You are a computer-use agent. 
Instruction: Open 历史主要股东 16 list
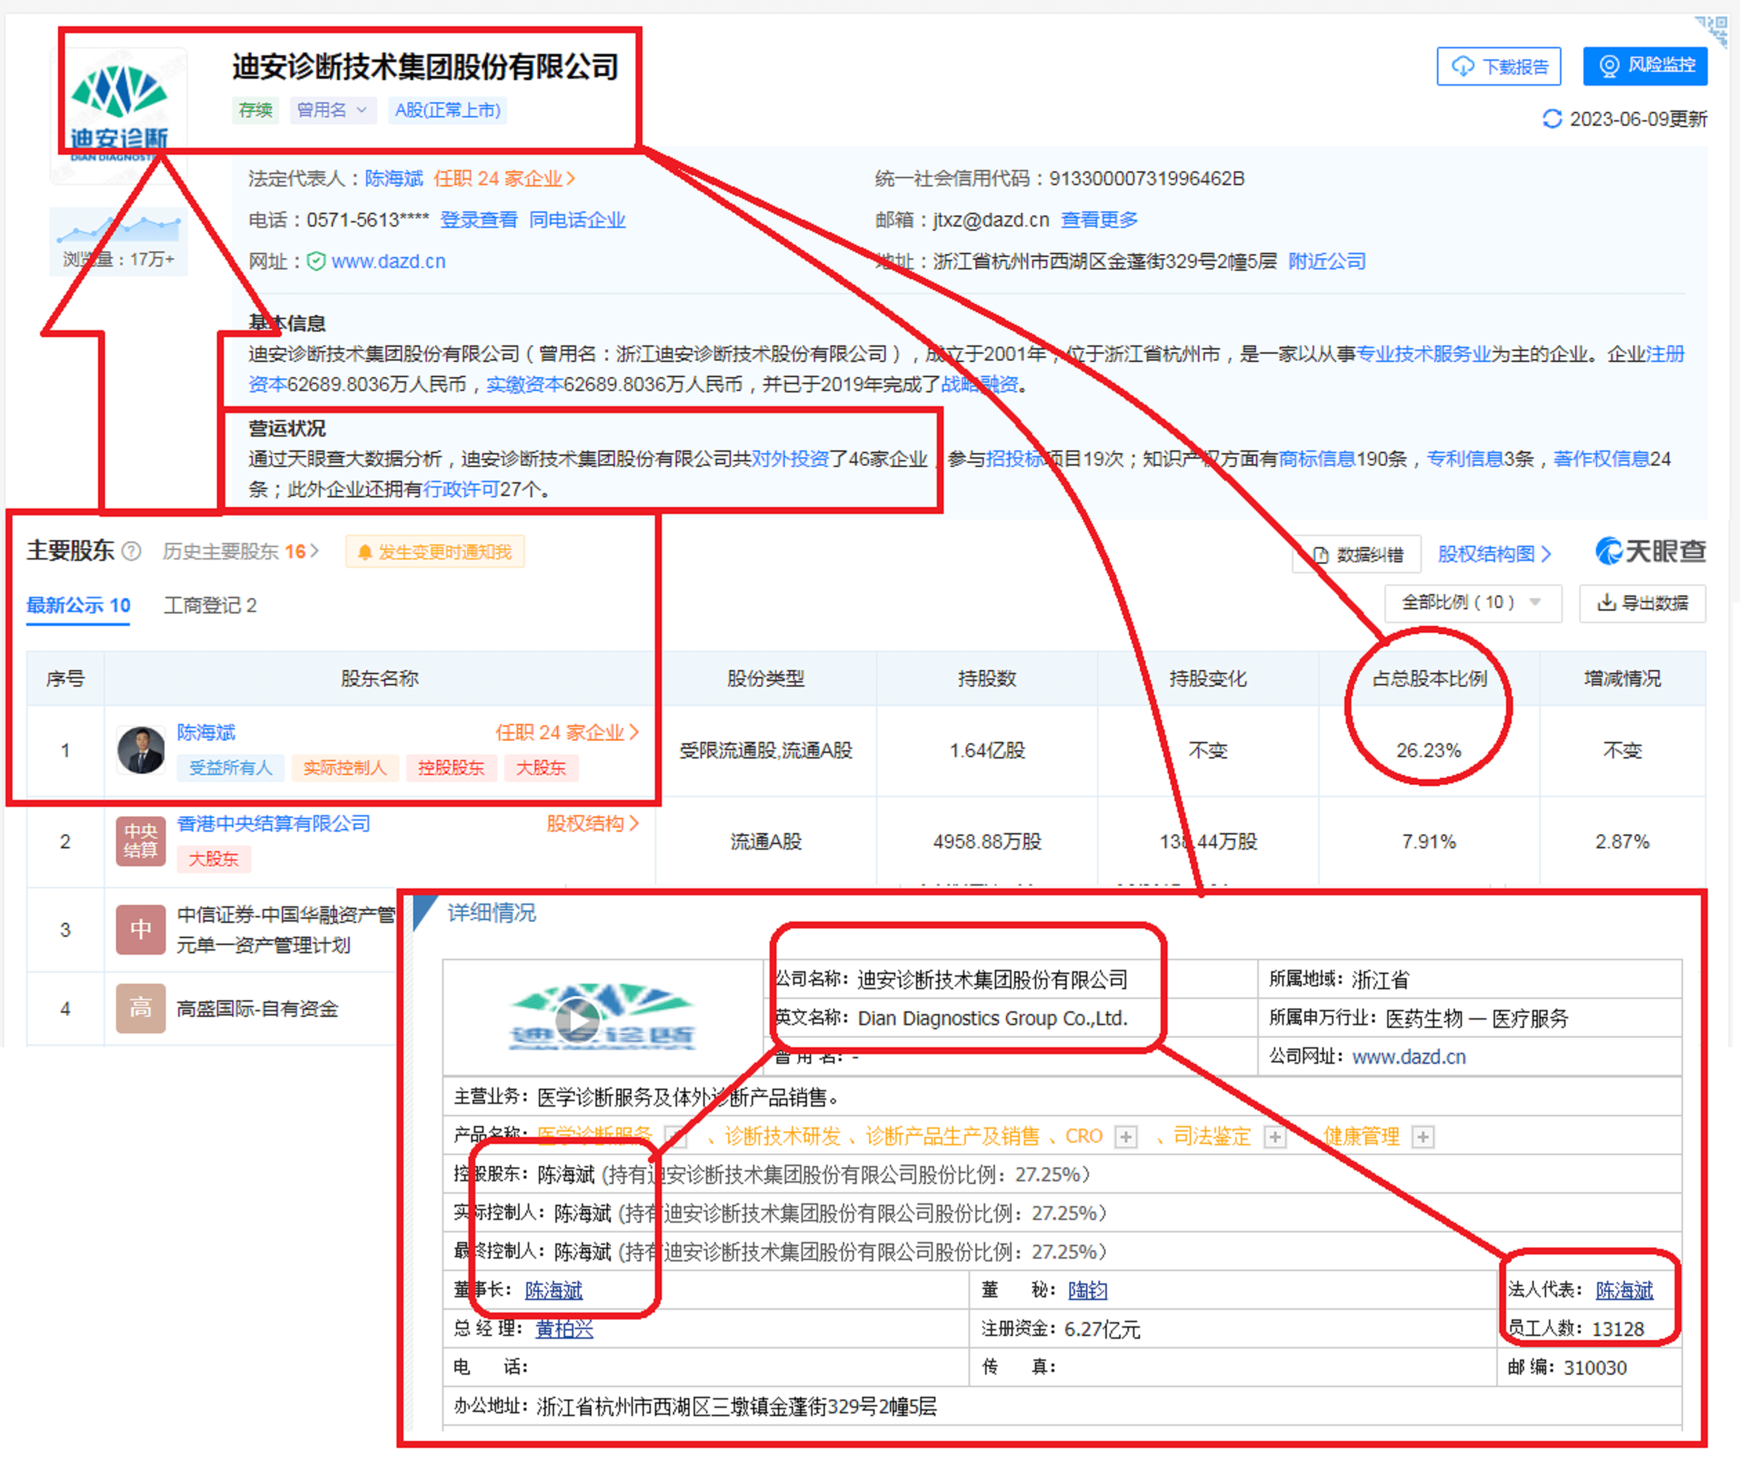pos(241,552)
